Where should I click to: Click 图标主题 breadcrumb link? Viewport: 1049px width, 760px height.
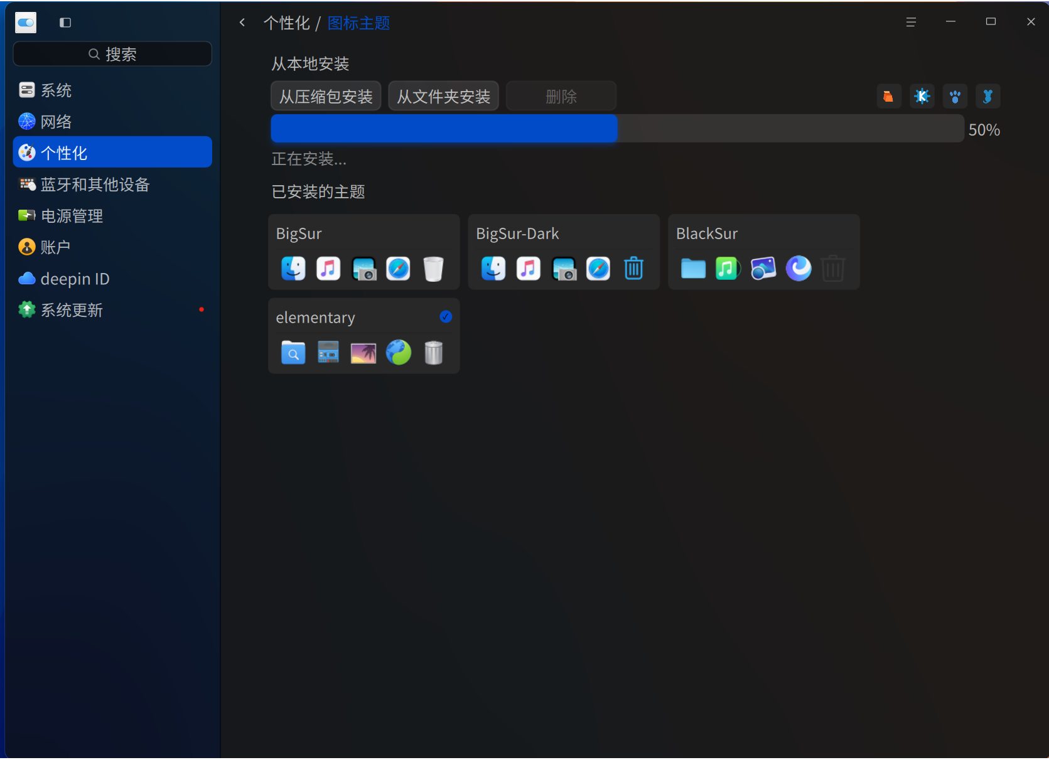(x=358, y=23)
